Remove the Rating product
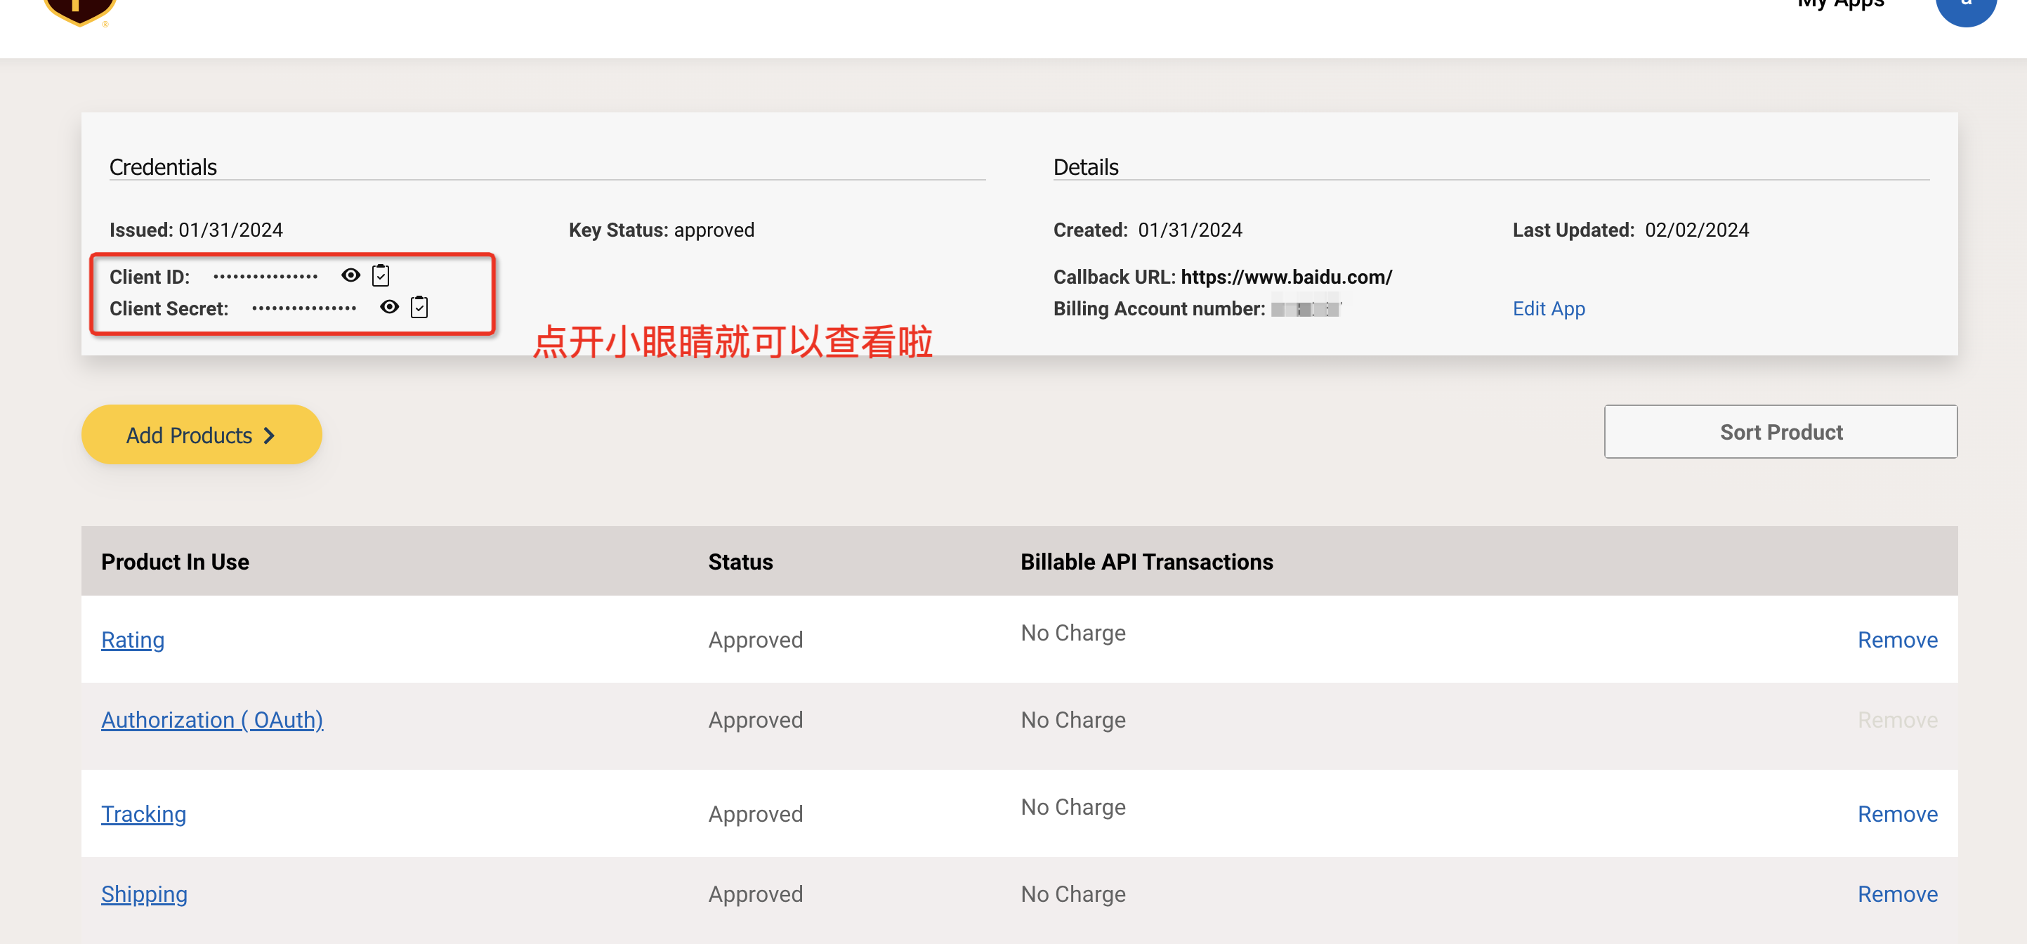The height and width of the screenshot is (944, 2027). pos(1897,641)
